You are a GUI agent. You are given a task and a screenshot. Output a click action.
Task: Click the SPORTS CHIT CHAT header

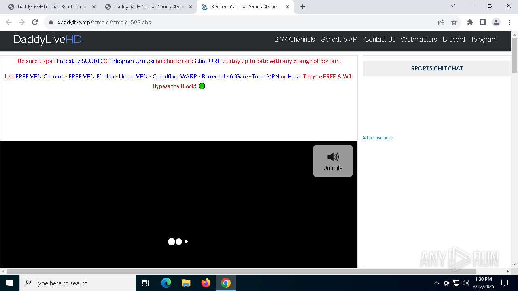click(437, 68)
